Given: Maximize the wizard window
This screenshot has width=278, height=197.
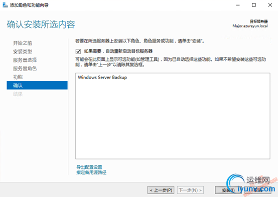Looking at the screenshot, I should pyautogui.click(x=254, y=5).
